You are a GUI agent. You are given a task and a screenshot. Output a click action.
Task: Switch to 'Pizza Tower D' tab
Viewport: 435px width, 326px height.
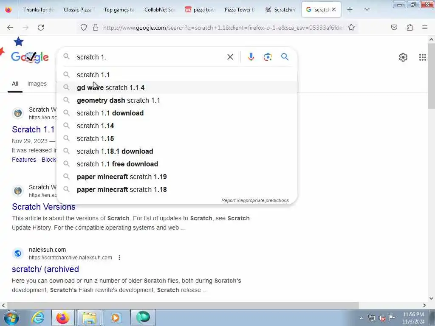point(240,10)
